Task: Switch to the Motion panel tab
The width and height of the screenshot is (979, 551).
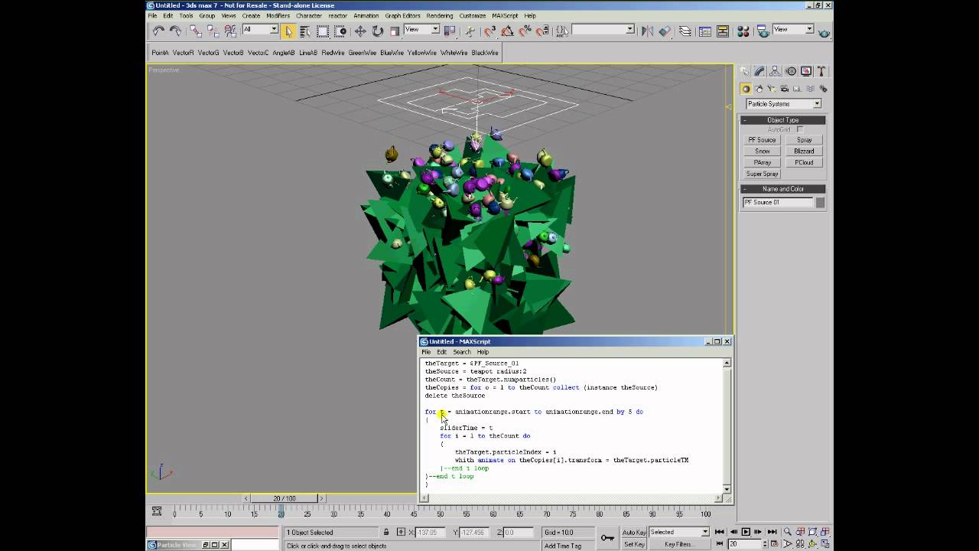Action: pos(791,71)
